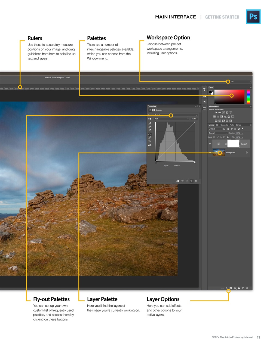Click the add layer mask icon in Layers panel
The height and width of the screenshot is (348, 270).
coord(231,288)
